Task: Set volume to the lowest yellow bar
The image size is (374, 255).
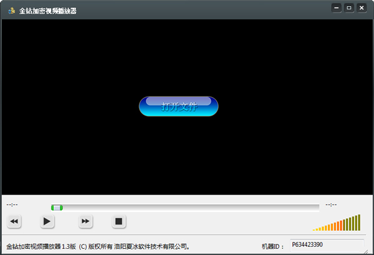Action: [x=315, y=229]
